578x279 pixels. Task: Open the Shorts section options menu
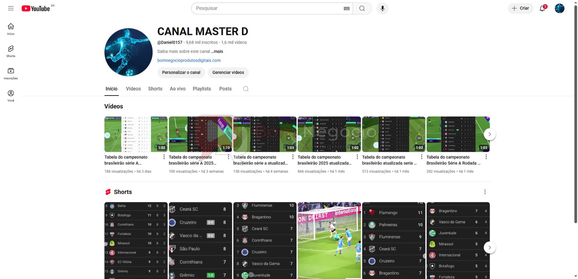485,192
